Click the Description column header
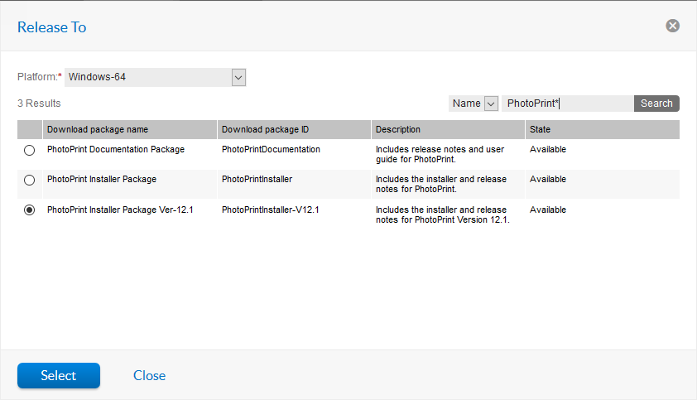The width and height of the screenshot is (697, 400). tap(398, 130)
